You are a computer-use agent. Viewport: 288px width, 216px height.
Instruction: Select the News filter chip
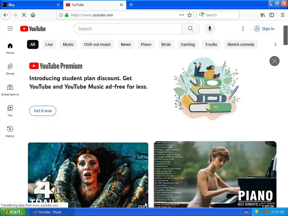[x=126, y=44]
